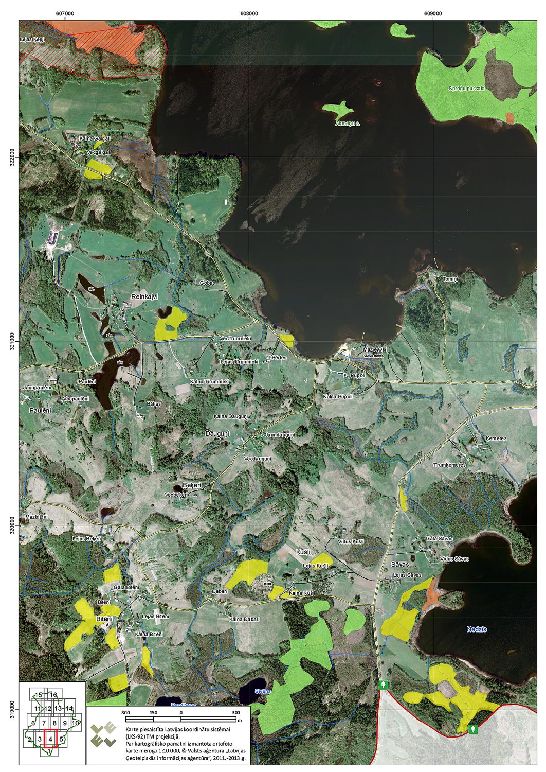The image size is (546, 772).
Task: Click the oak-leaf sign on the red boundary curve
Action: (x=472, y=729)
